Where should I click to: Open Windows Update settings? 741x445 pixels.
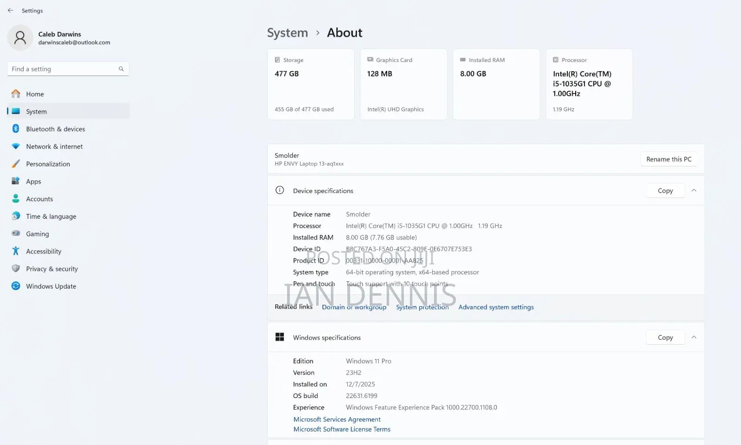(69, 286)
